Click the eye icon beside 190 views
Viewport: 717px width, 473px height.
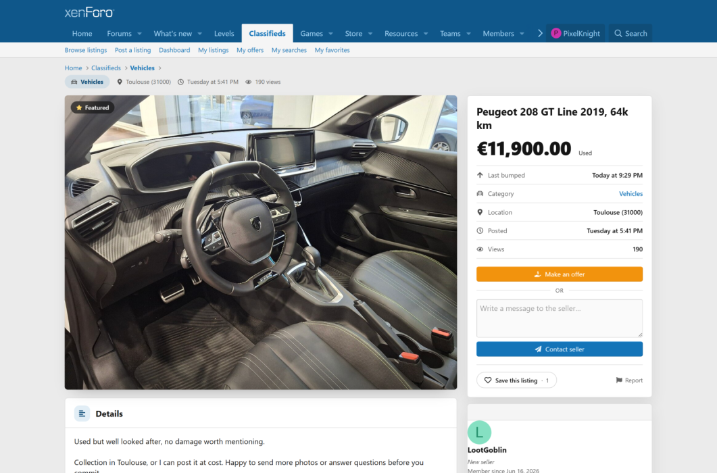pos(248,82)
